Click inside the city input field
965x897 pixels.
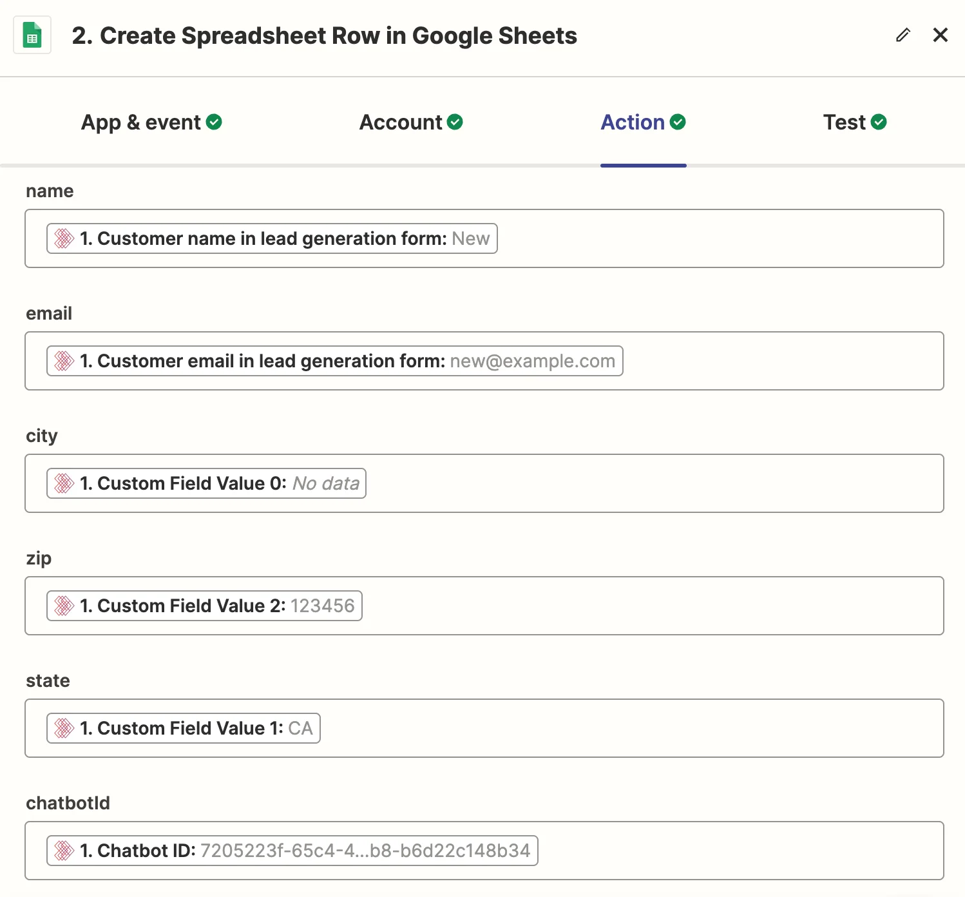[x=644, y=483]
